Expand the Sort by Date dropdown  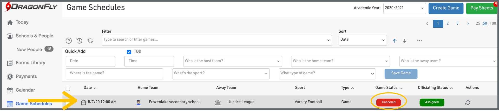pos(363,40)
